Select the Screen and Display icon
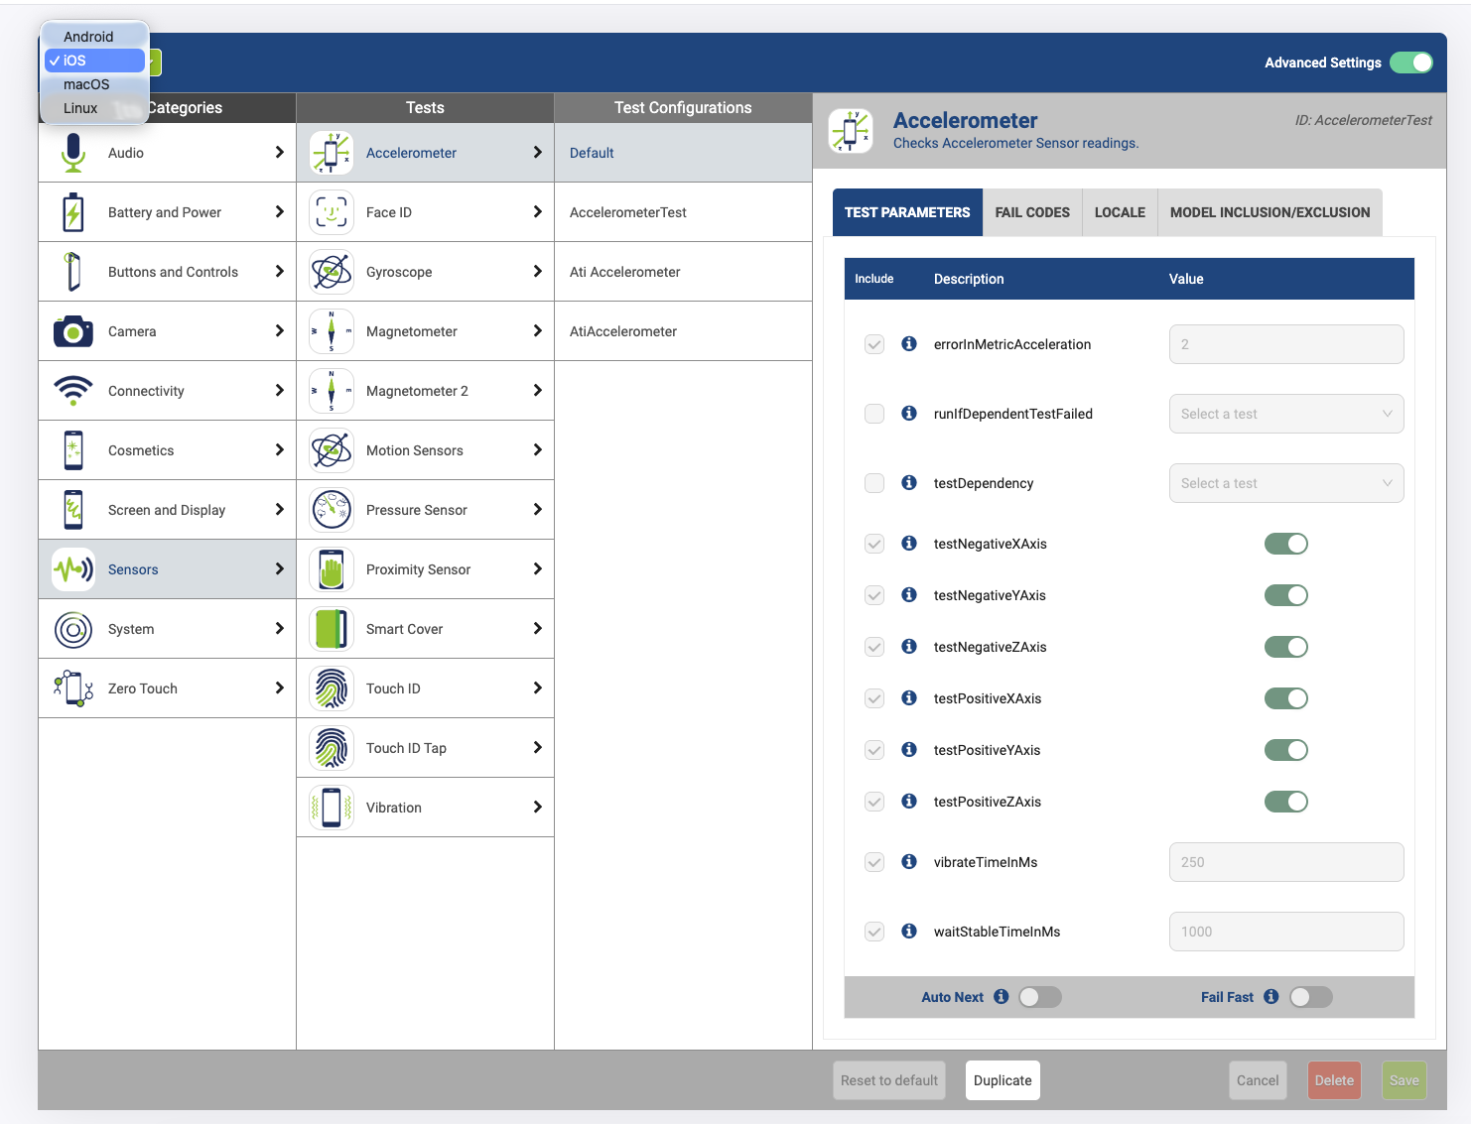This screenshot has height=1124, width=1471. [72, 510]
